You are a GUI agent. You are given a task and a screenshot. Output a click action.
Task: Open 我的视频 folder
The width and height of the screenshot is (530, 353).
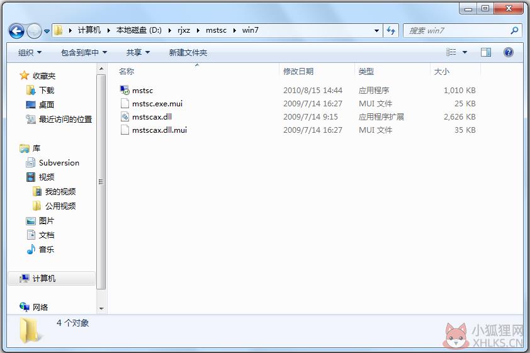pos(60,191)
